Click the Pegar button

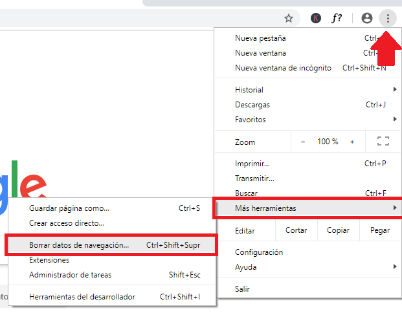click(380, 230)
